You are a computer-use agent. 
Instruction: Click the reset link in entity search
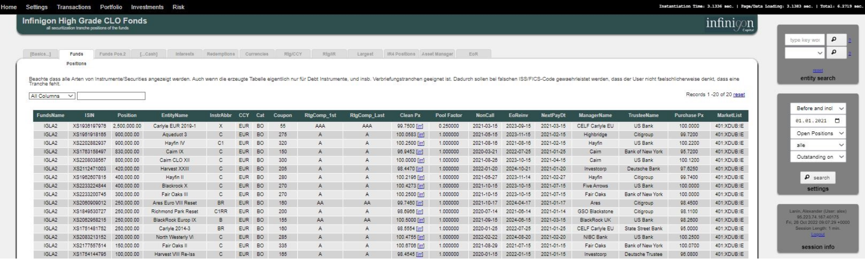[x=818, y=71]
